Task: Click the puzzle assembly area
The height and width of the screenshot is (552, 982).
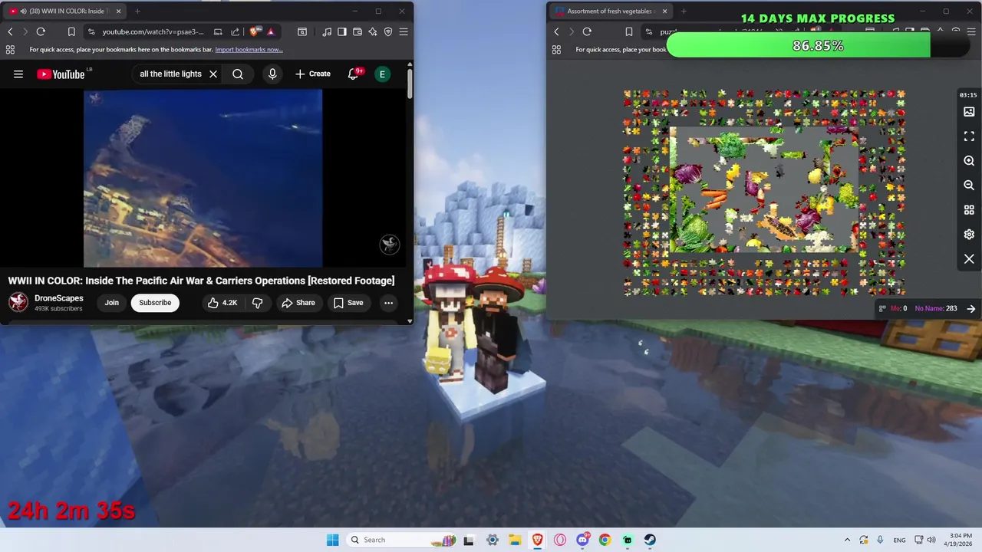Action: [x=764, y=189]
